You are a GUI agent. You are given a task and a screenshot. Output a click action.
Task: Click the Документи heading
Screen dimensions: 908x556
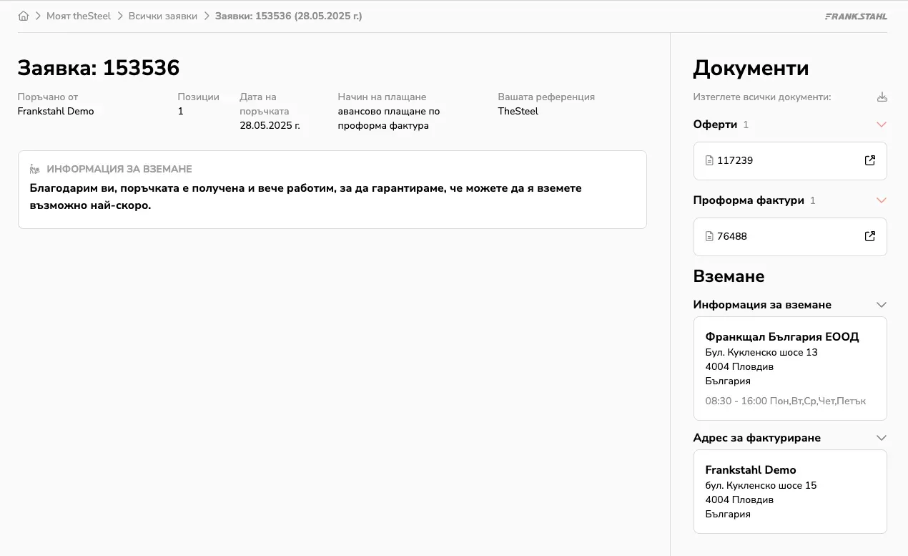pyautogui.click(x=751, y=68)
